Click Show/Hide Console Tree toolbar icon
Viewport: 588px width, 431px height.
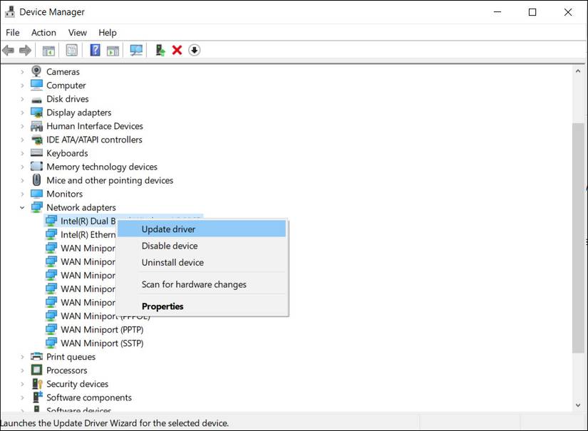(48, 50)
